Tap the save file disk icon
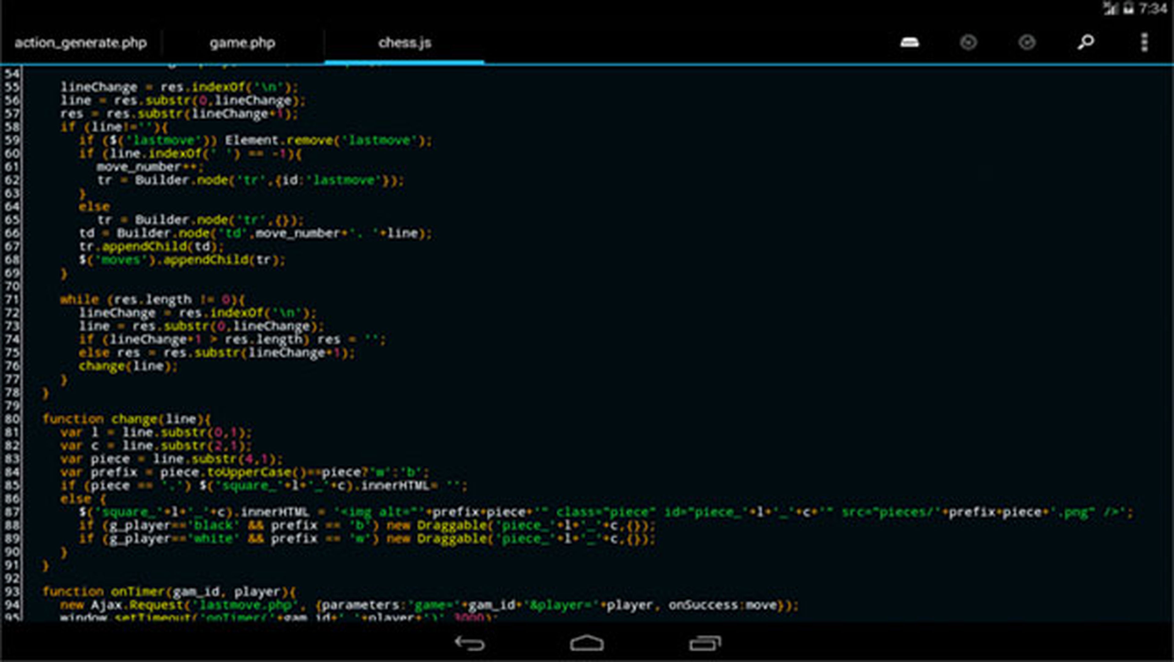 coord(910,42)
